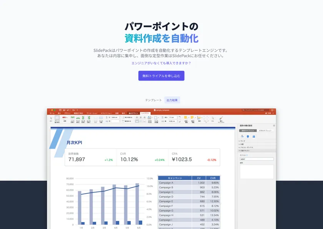The image size is (323, 229).
Task: Align cell text to the right
Action: click(x=145, y=117)
